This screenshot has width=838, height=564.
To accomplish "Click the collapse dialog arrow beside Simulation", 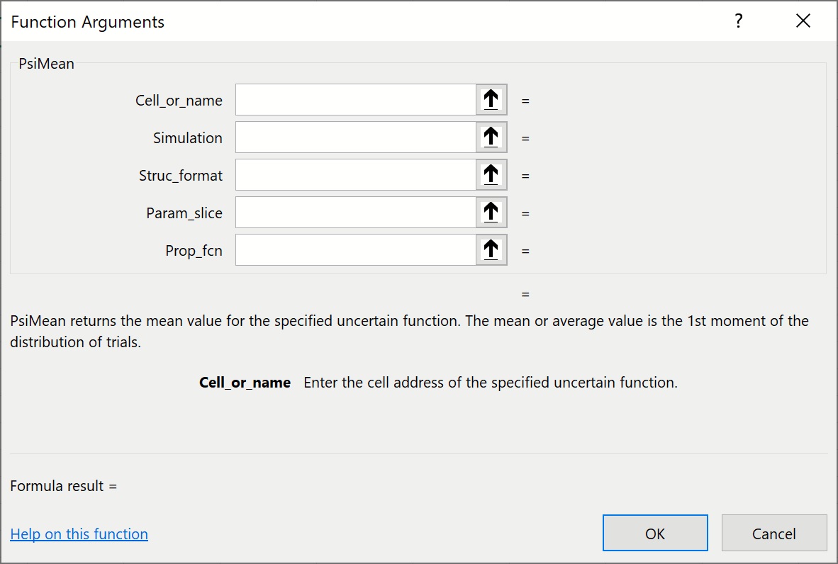I will point(491,137).
